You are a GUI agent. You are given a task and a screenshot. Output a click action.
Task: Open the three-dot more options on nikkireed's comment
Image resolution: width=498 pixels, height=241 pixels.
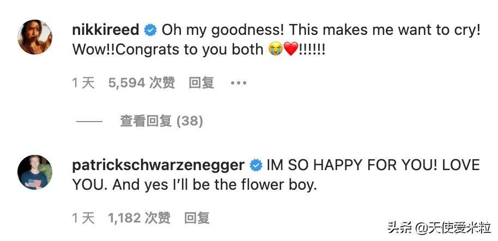(239, 83)
